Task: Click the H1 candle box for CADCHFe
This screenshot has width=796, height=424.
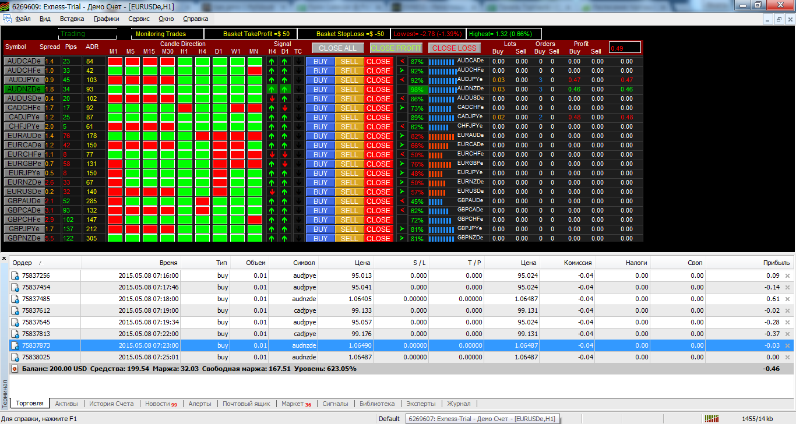Action: click(x=185, y=108)
